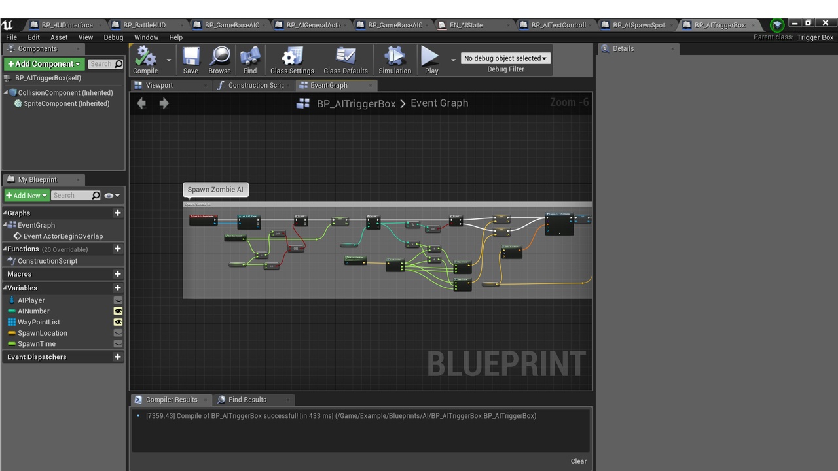Toggle visibility eye for WayPointList variable
838x471 pixels.
pos(118,323)
